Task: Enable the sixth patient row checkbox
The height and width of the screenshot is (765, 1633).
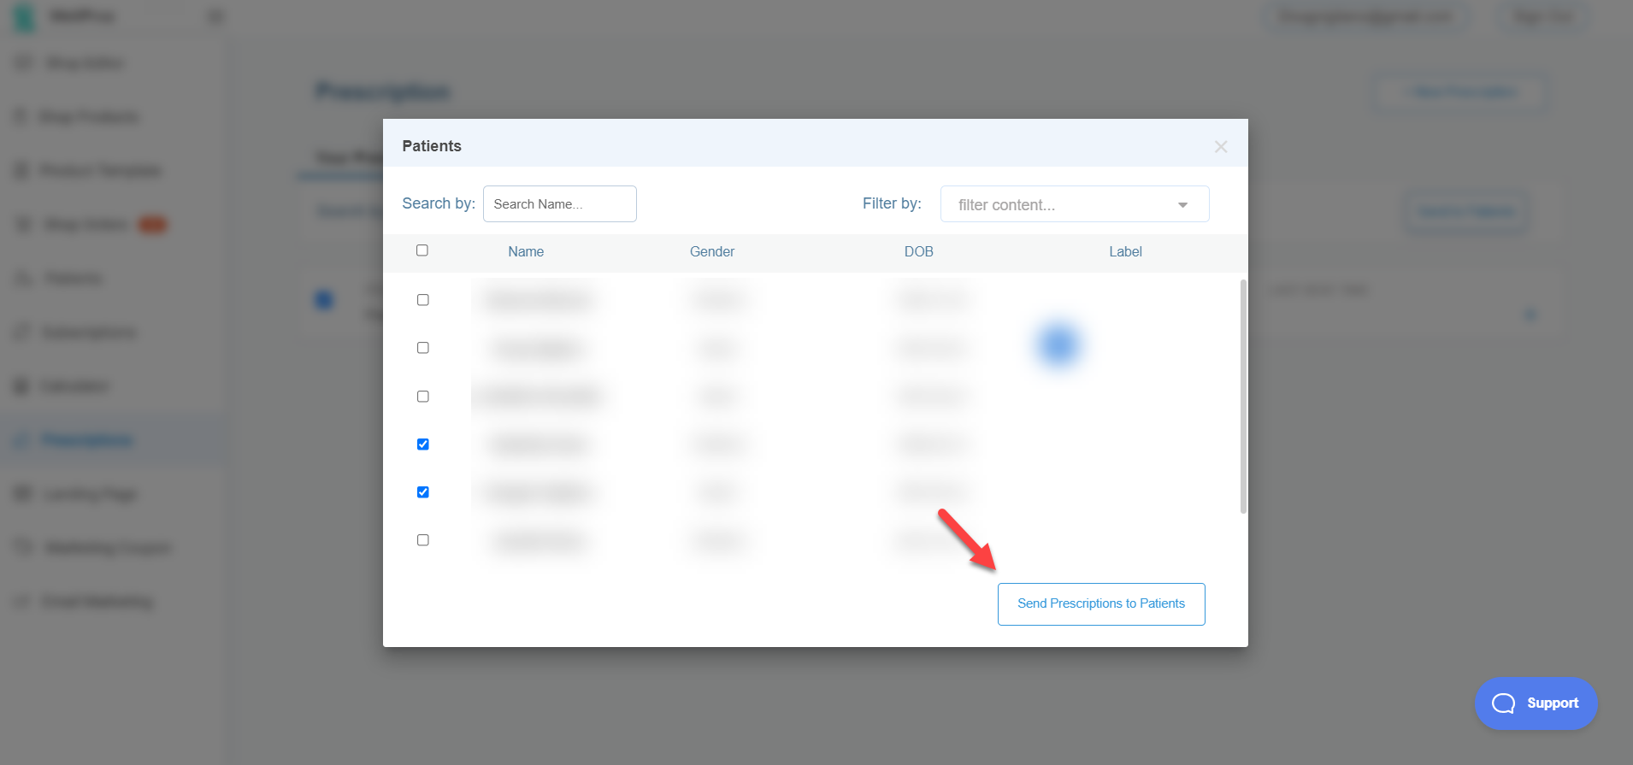Action: pyautogui.click(x=423, y=540)
